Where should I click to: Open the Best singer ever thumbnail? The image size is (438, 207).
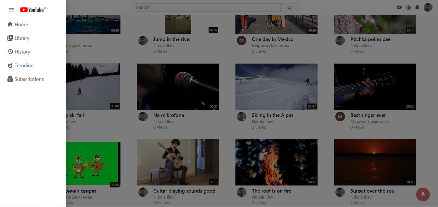click(x=375, y=86)
